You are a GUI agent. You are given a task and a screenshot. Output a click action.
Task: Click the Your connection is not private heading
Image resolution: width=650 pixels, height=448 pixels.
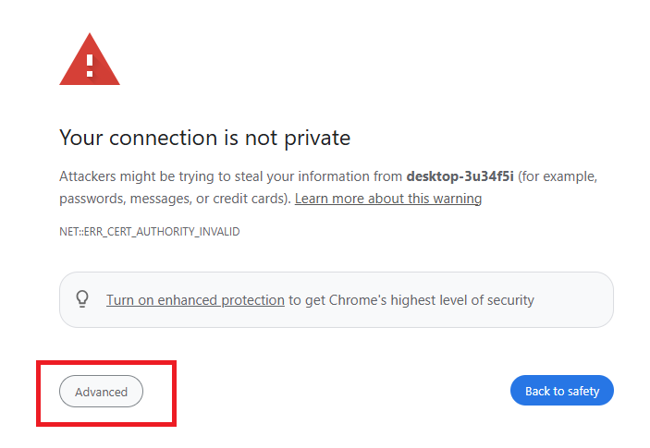click(x=204, y=139)
